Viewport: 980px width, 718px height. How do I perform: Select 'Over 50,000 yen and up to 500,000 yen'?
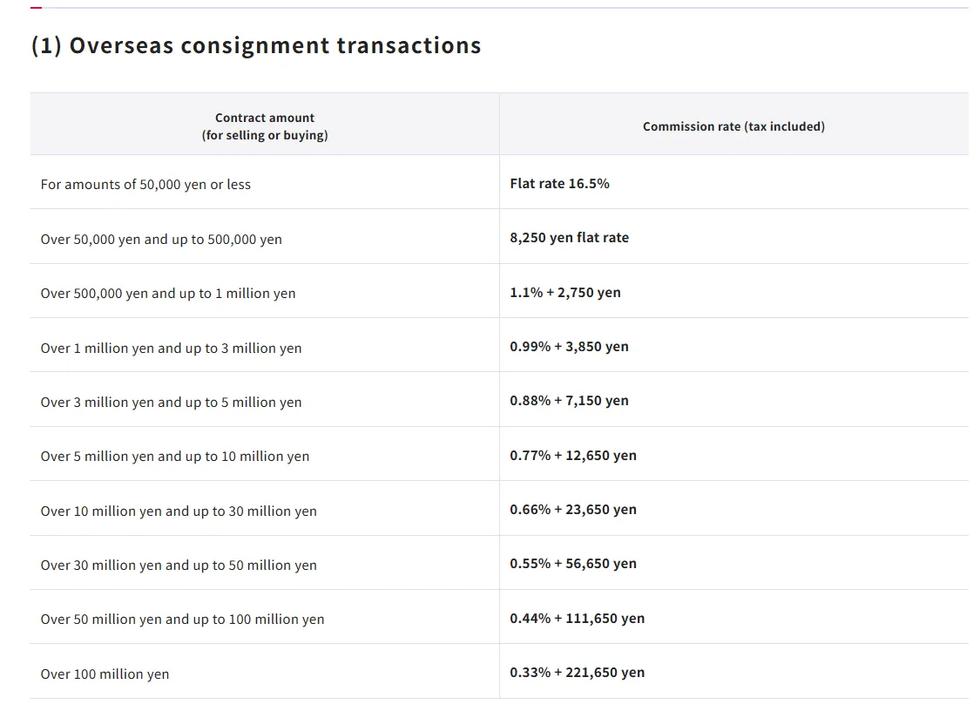pos(161,239)
